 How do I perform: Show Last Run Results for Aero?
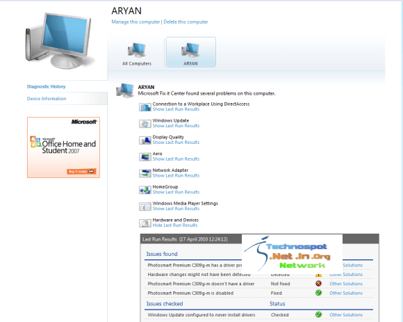176,159
